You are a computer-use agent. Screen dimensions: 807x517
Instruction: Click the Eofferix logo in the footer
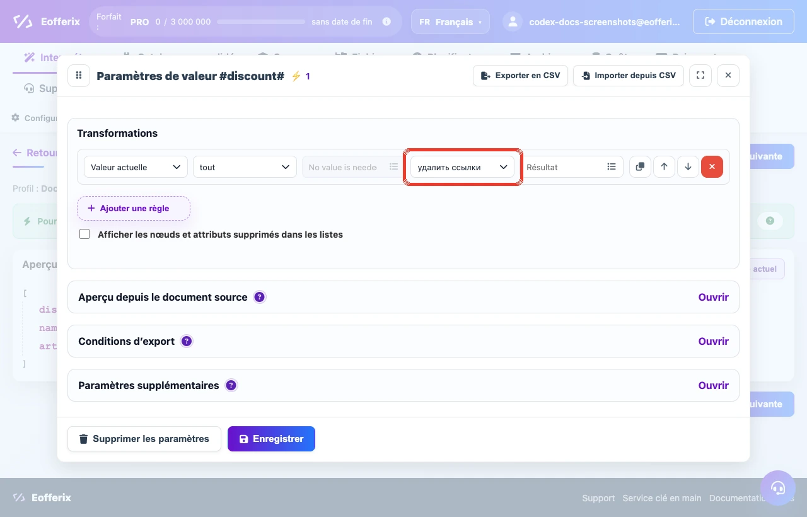pyautogui.click(x=42, y=497)
